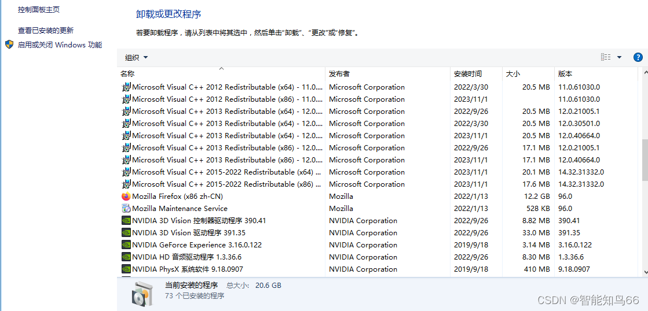The width and height of the screenshot is (648, 311).
Task: Select NVIDIA HD 音频驱动程序 1.3.36.6 name
Action: coord(187,257)
